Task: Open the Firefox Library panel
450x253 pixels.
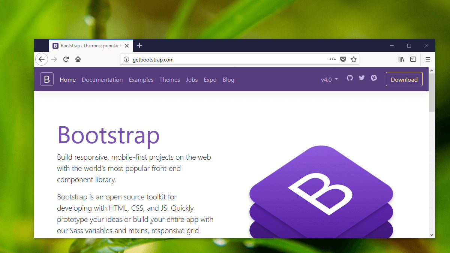Action: [401, 59]
